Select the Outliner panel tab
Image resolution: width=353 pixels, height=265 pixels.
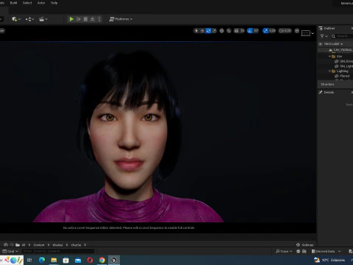click(327, 29)
